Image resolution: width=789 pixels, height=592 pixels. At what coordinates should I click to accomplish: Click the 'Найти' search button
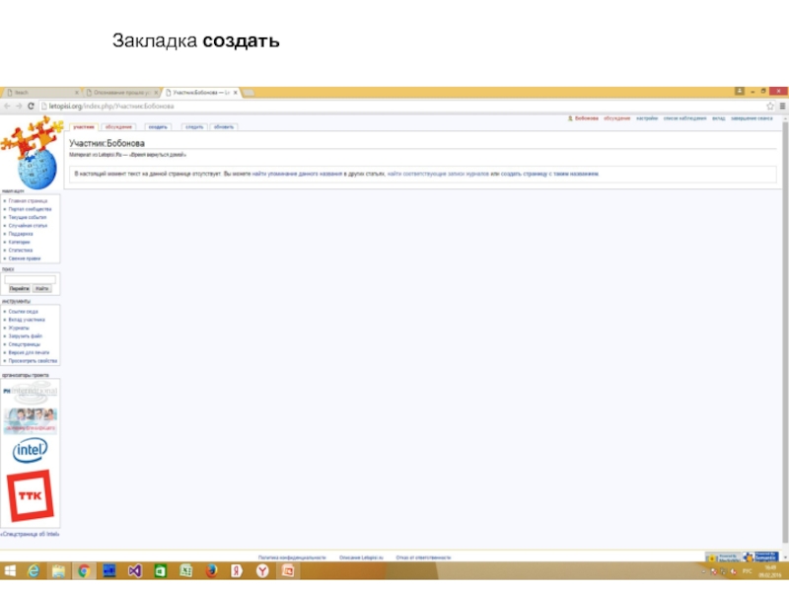pos(42,288)
